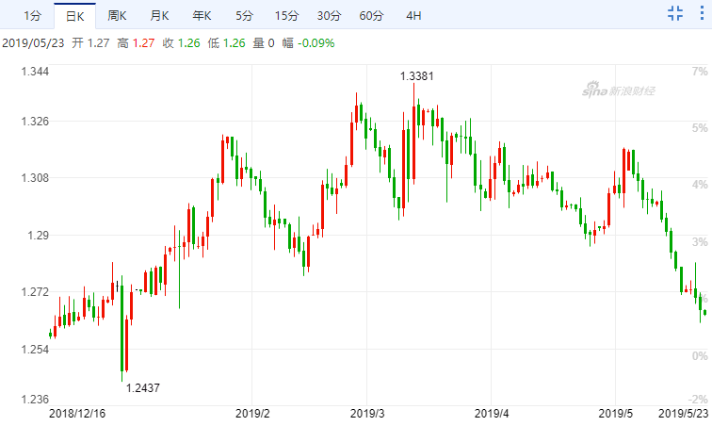712x426 pixels.
Task: Click the 2019/5/23 end date label
Action: point(684,413)
